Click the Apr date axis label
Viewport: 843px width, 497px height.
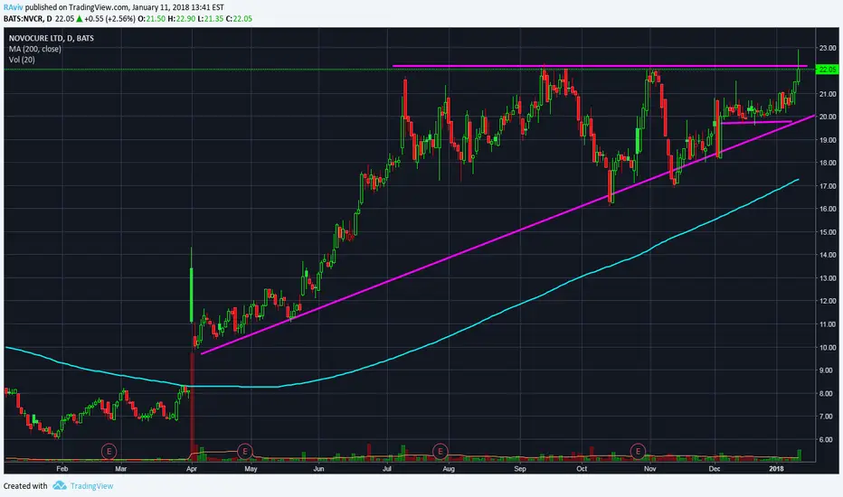192,468
